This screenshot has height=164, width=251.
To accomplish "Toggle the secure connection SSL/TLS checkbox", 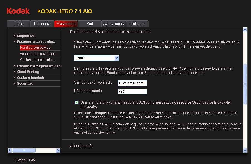I will click(77, 102).
